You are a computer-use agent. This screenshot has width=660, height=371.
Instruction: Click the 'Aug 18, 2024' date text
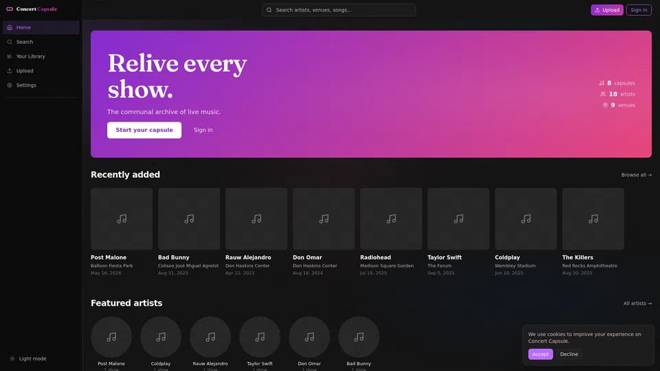[308, 273]
